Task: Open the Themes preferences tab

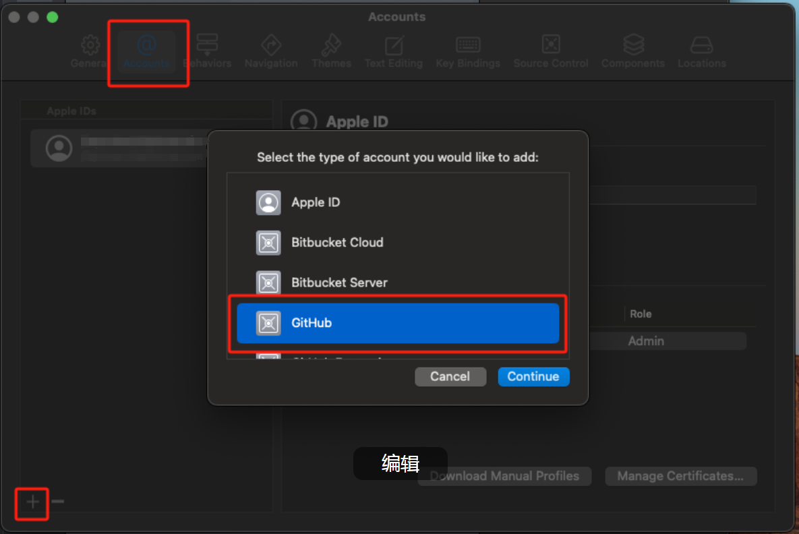Action: tap(331, 51)
